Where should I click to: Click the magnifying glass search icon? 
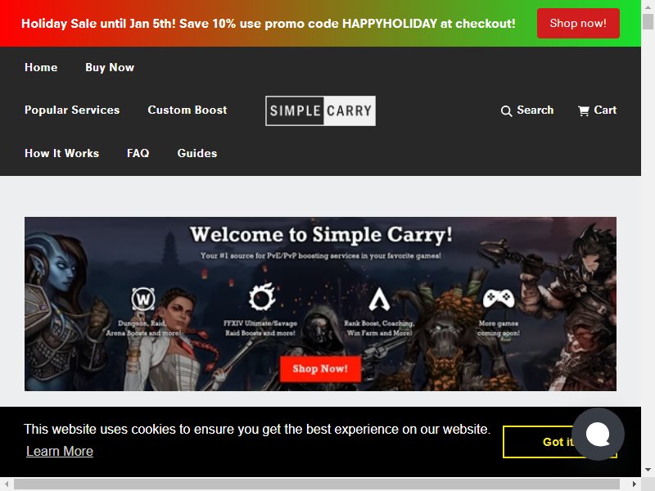506,111
